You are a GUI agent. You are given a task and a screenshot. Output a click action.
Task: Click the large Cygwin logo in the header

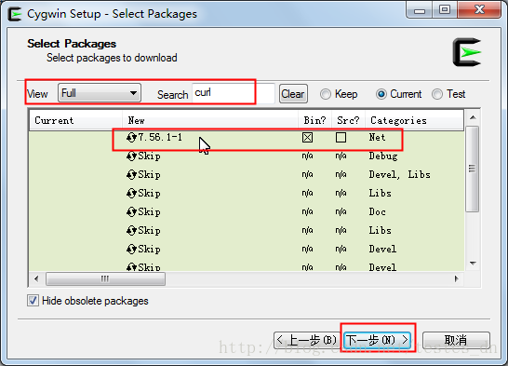coord(467,52)
